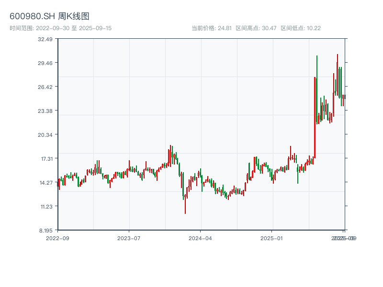Click y-axis value 17.31
Viewport: 383px width, 287px height.
[x=47, y=159]
